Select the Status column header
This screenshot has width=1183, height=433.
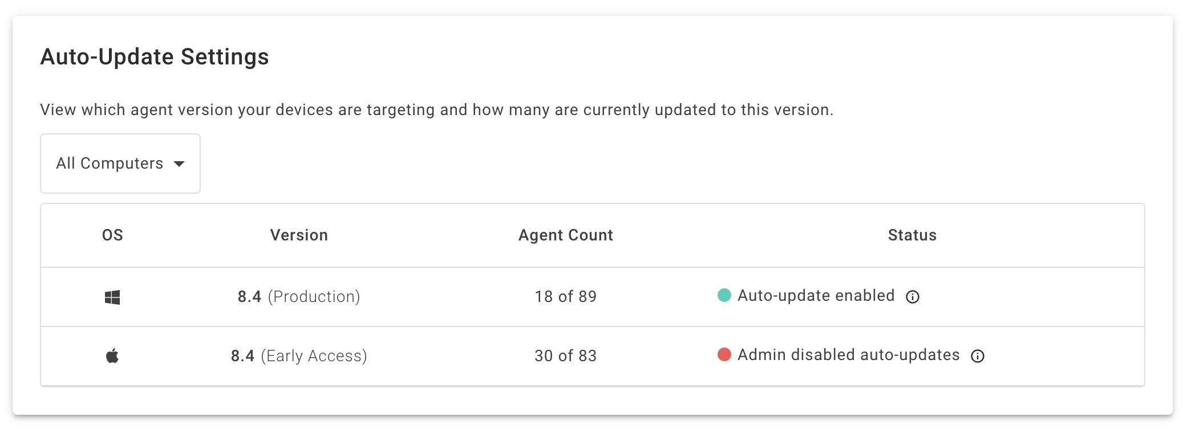tap(912, 235)
